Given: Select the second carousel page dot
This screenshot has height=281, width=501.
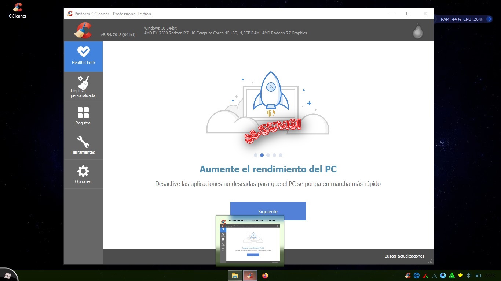Looking at the screenshot, I should tap(262, 155).
